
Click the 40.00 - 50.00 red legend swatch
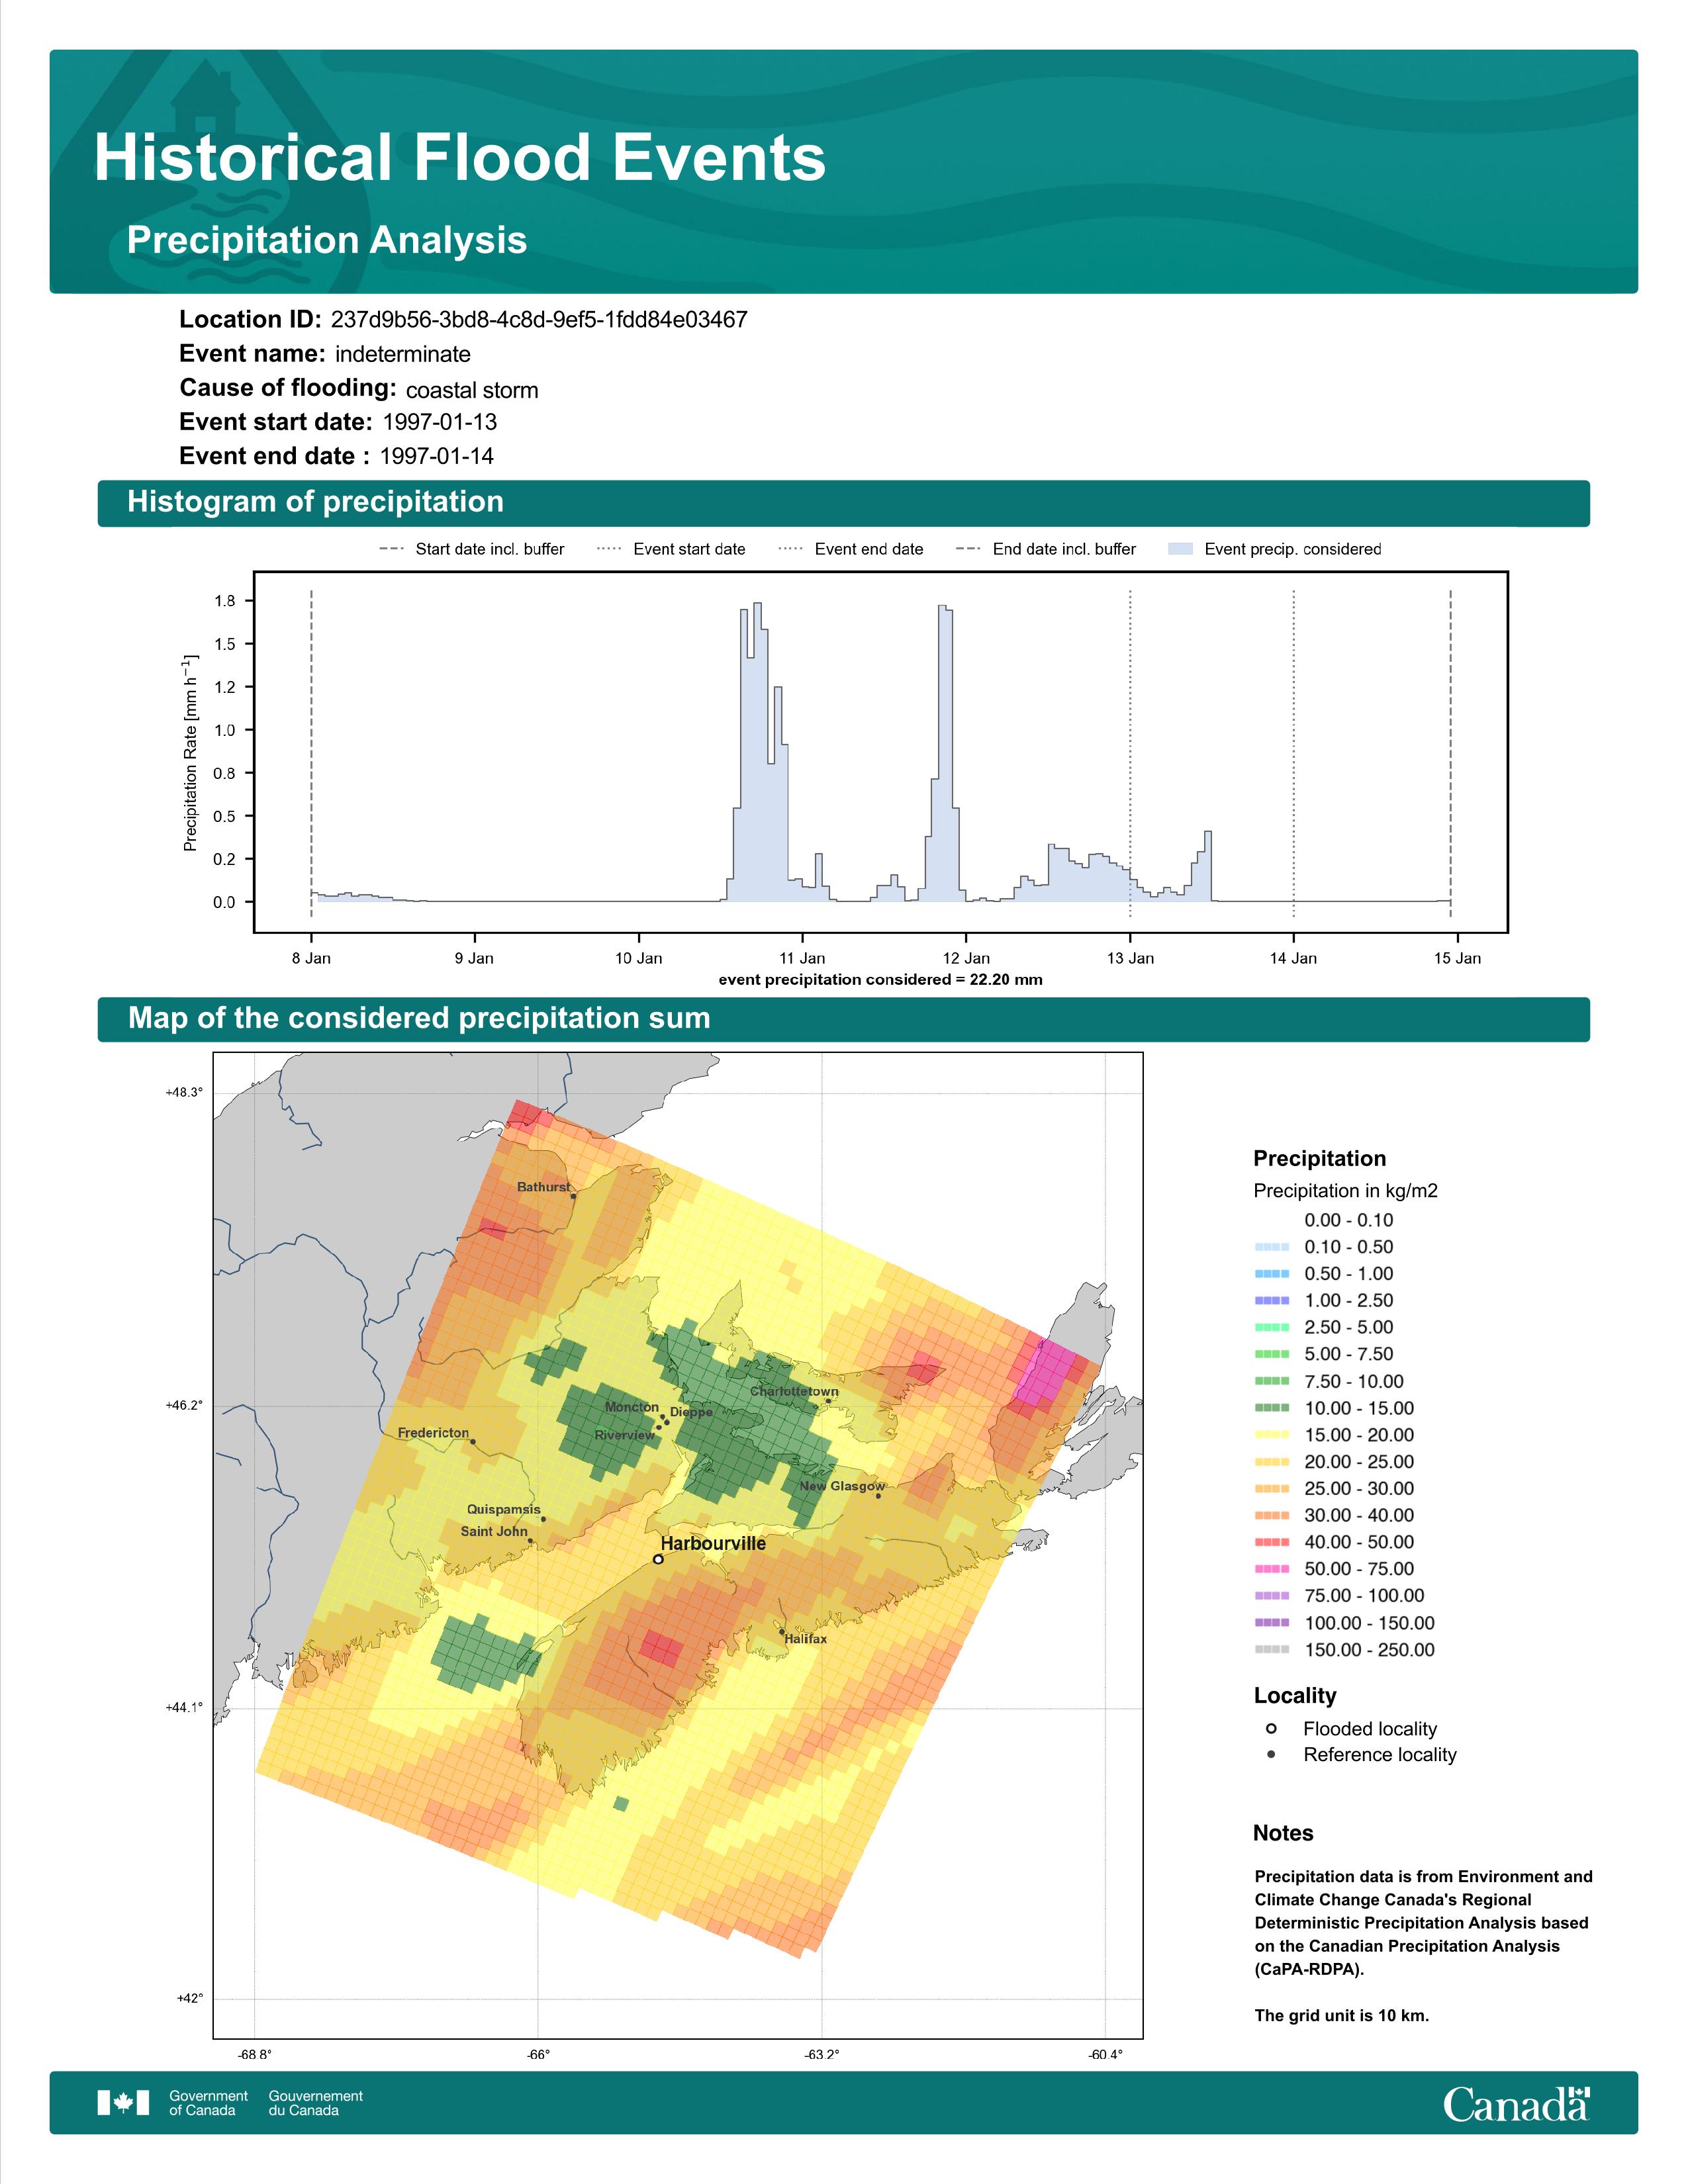[1271, 1542]
